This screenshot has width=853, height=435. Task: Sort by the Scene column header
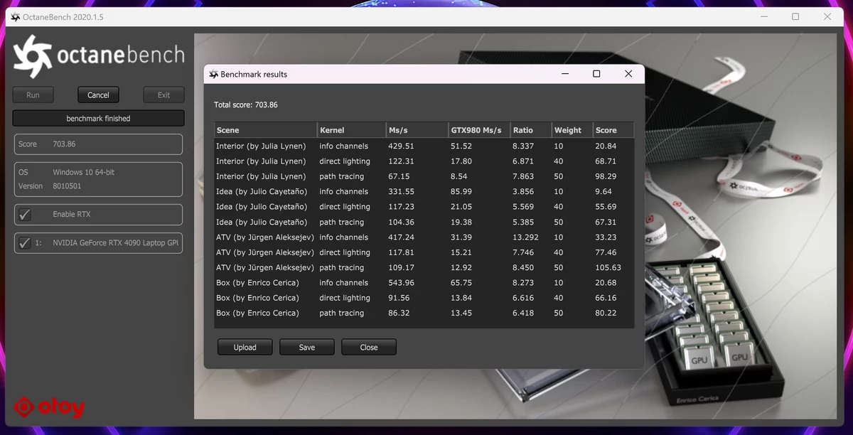266,130
